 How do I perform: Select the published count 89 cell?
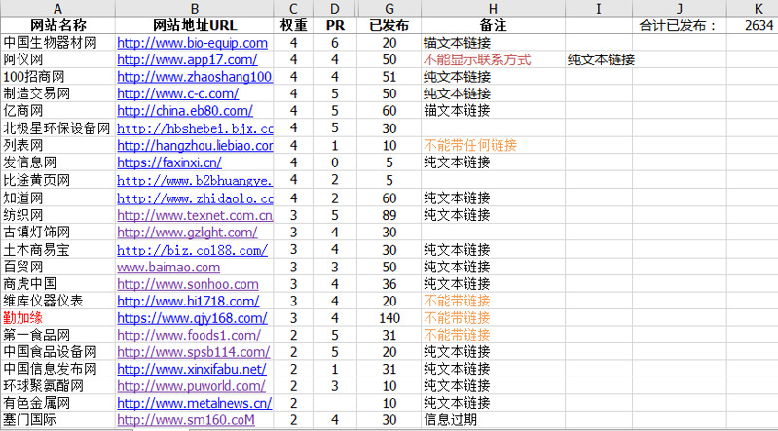coord(389,215)
